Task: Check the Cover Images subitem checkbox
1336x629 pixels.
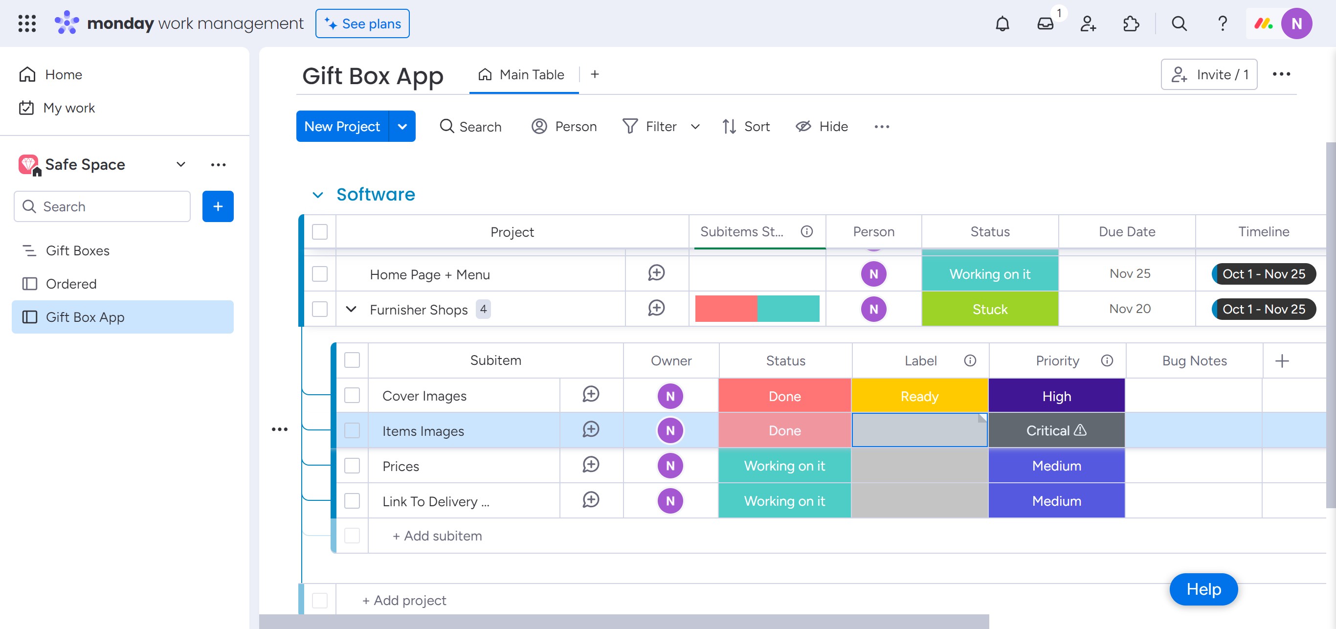Action: 352,395
